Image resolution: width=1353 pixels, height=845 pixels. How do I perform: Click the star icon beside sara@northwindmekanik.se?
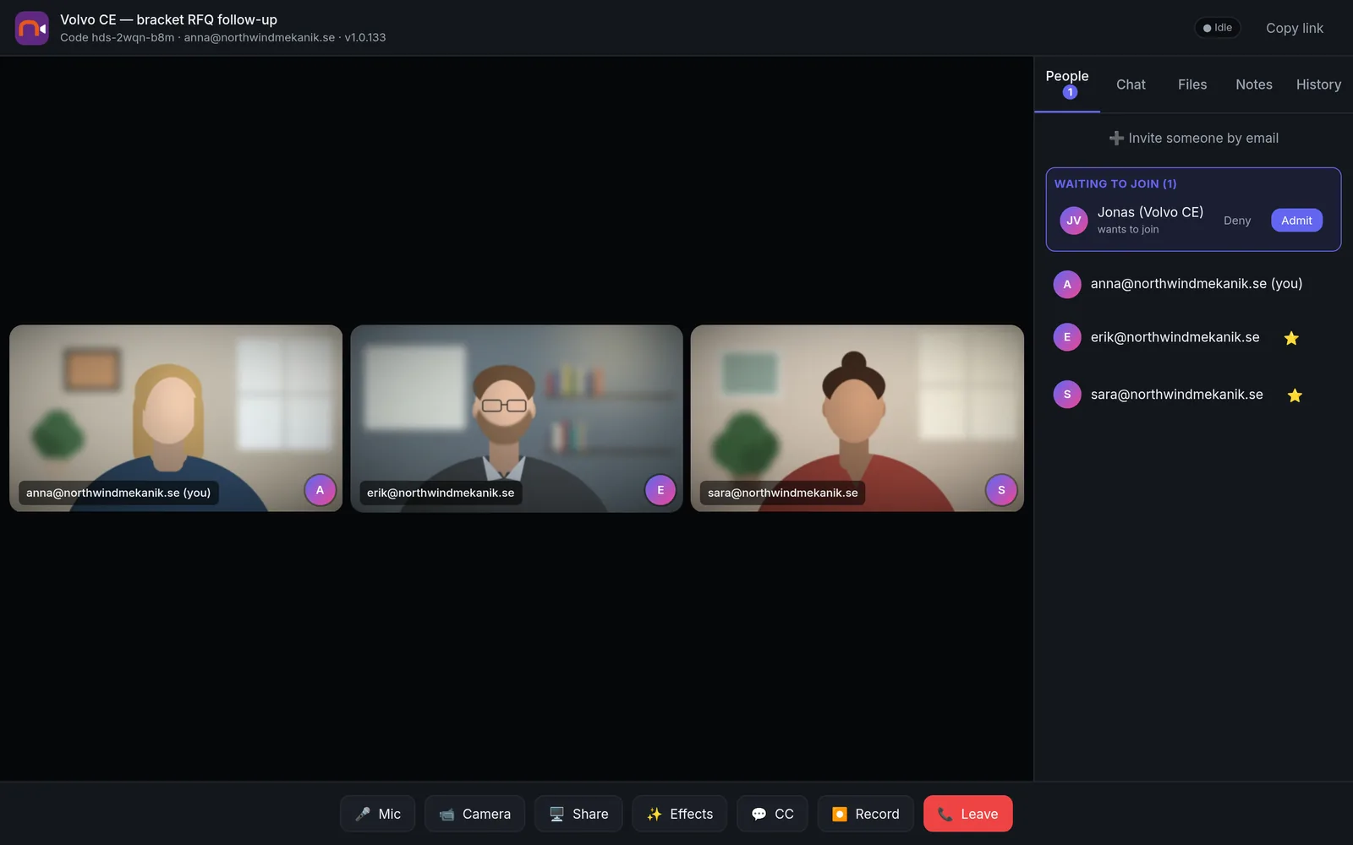pos(1295,395)
